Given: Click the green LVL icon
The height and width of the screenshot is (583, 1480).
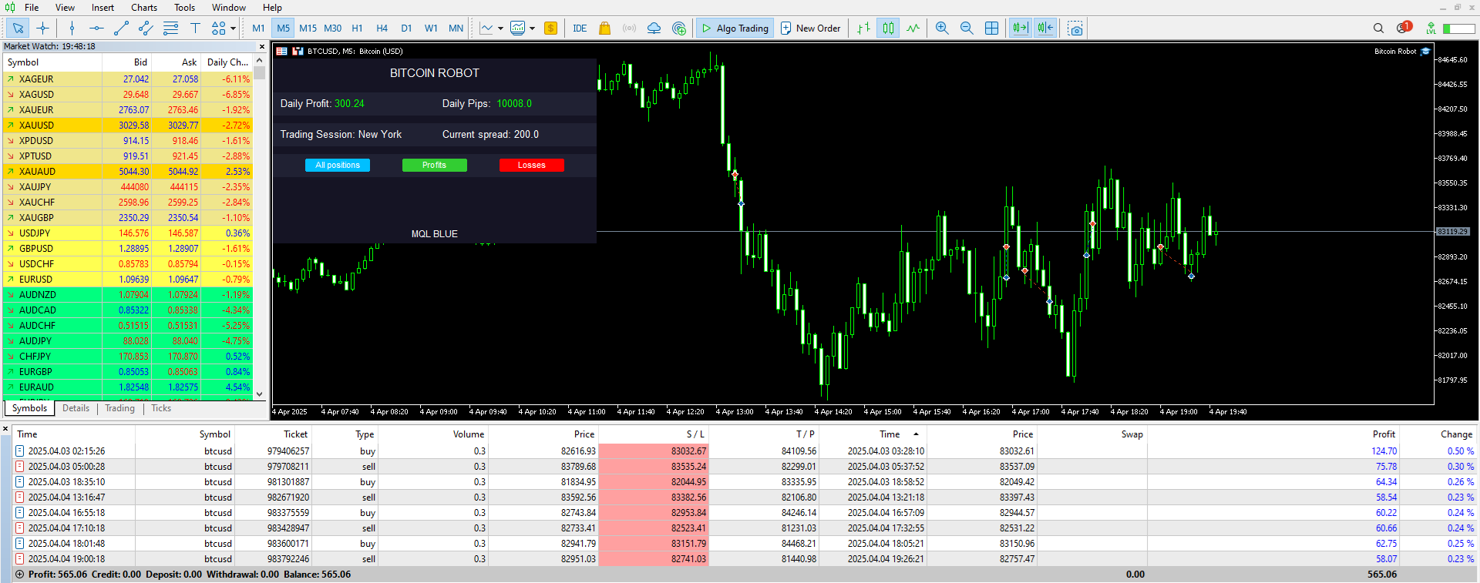Looking at the screenshot, I should 1431,28.
